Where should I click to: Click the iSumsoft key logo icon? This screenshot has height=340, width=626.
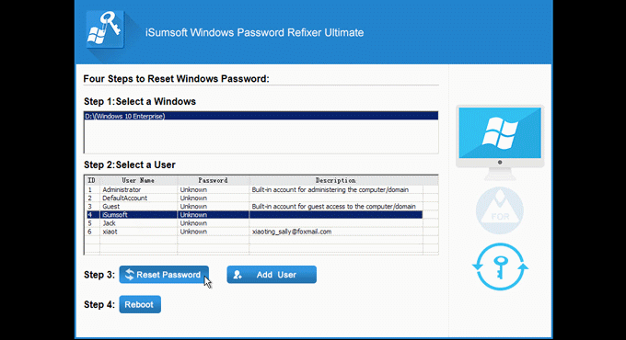click(105, 30)
